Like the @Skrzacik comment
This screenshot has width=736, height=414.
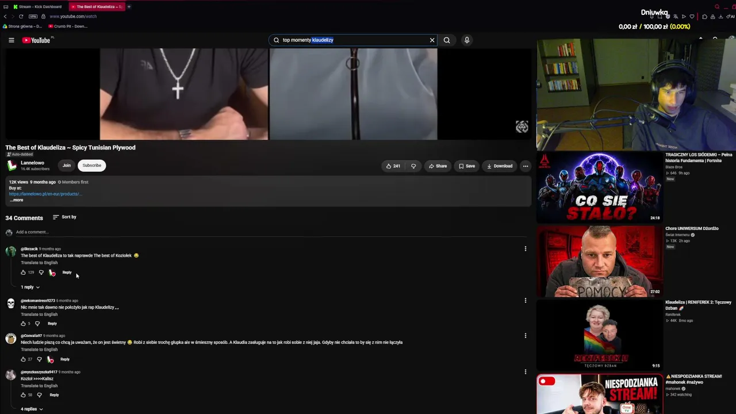click(23, 273)
